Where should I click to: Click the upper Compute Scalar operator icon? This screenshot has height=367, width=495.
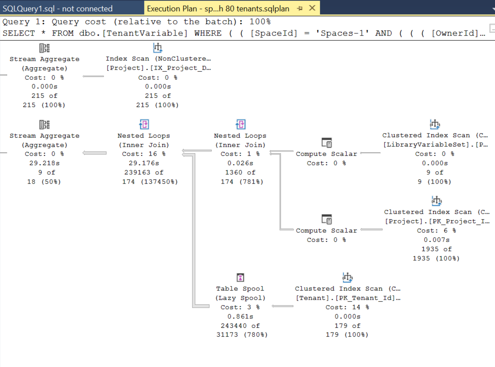pyautogui.click(x=327, y=143)
